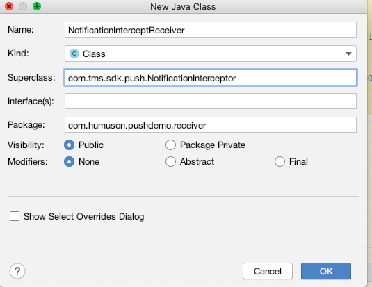Click the Cancel button
372x287 pixels.
[268, 271]
